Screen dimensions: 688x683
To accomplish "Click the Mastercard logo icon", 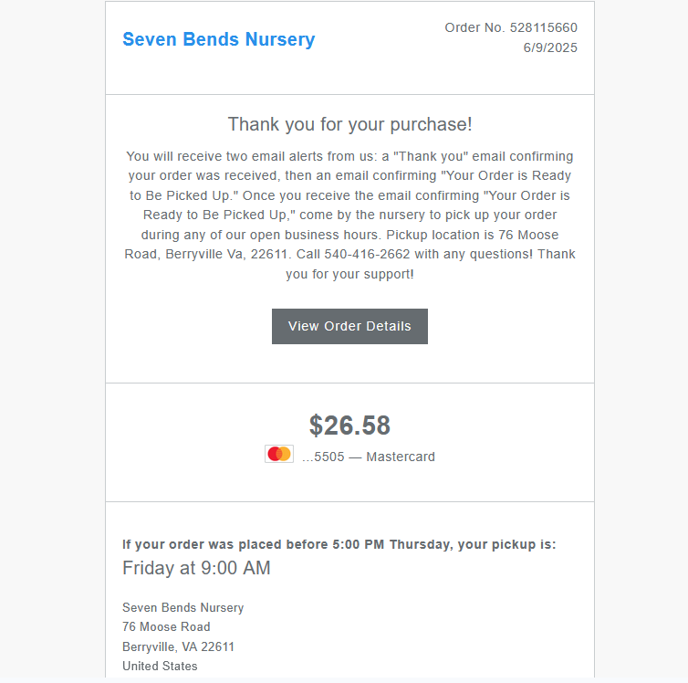I will click(x=279, y=454).
